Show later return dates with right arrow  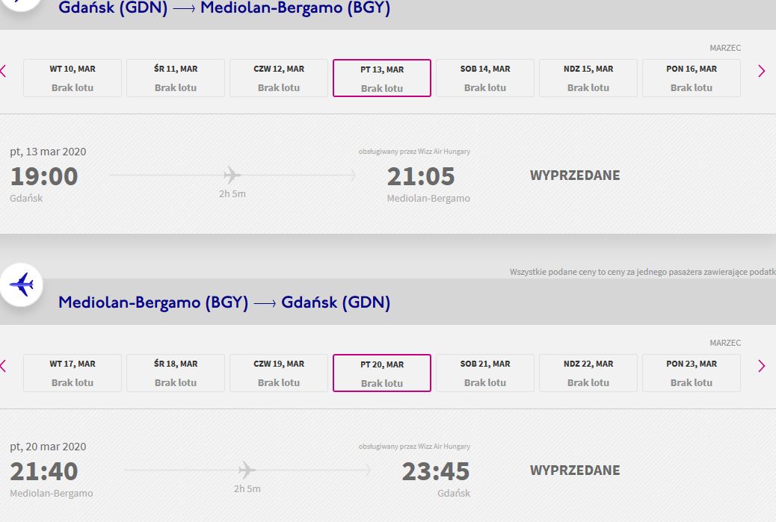tap(761, 366)
